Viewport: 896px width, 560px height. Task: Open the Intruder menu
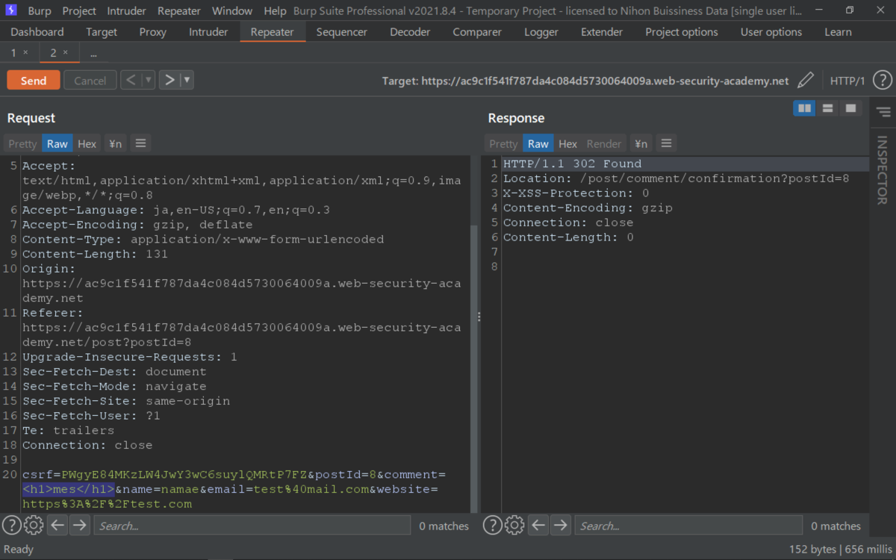128,10
